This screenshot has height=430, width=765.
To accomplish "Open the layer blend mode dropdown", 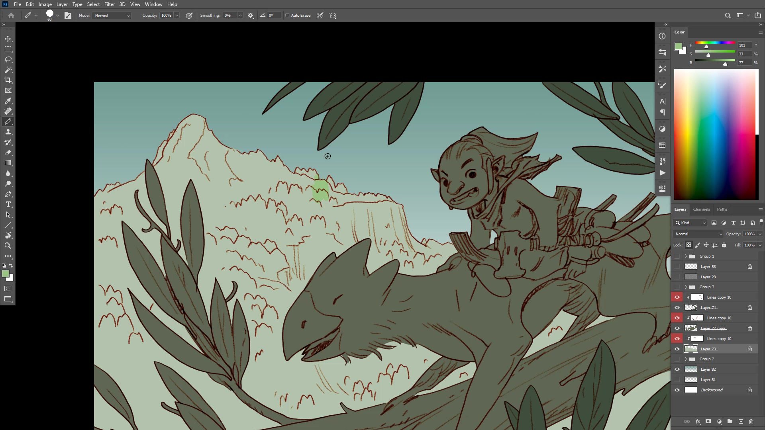I will pos(698,234).
